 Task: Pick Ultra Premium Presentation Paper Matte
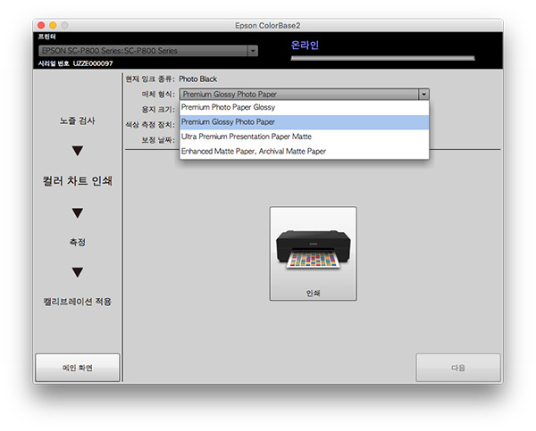pyautogui.click(x=246, y=137)
